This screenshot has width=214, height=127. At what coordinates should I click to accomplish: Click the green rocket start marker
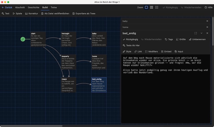[23, 39]
